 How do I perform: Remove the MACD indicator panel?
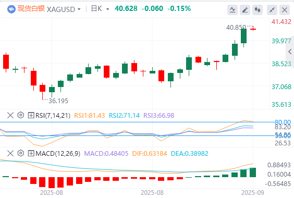(10, 153)
